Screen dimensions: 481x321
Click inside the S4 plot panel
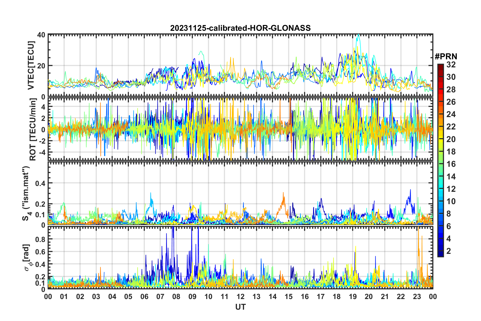coord(240,193)
